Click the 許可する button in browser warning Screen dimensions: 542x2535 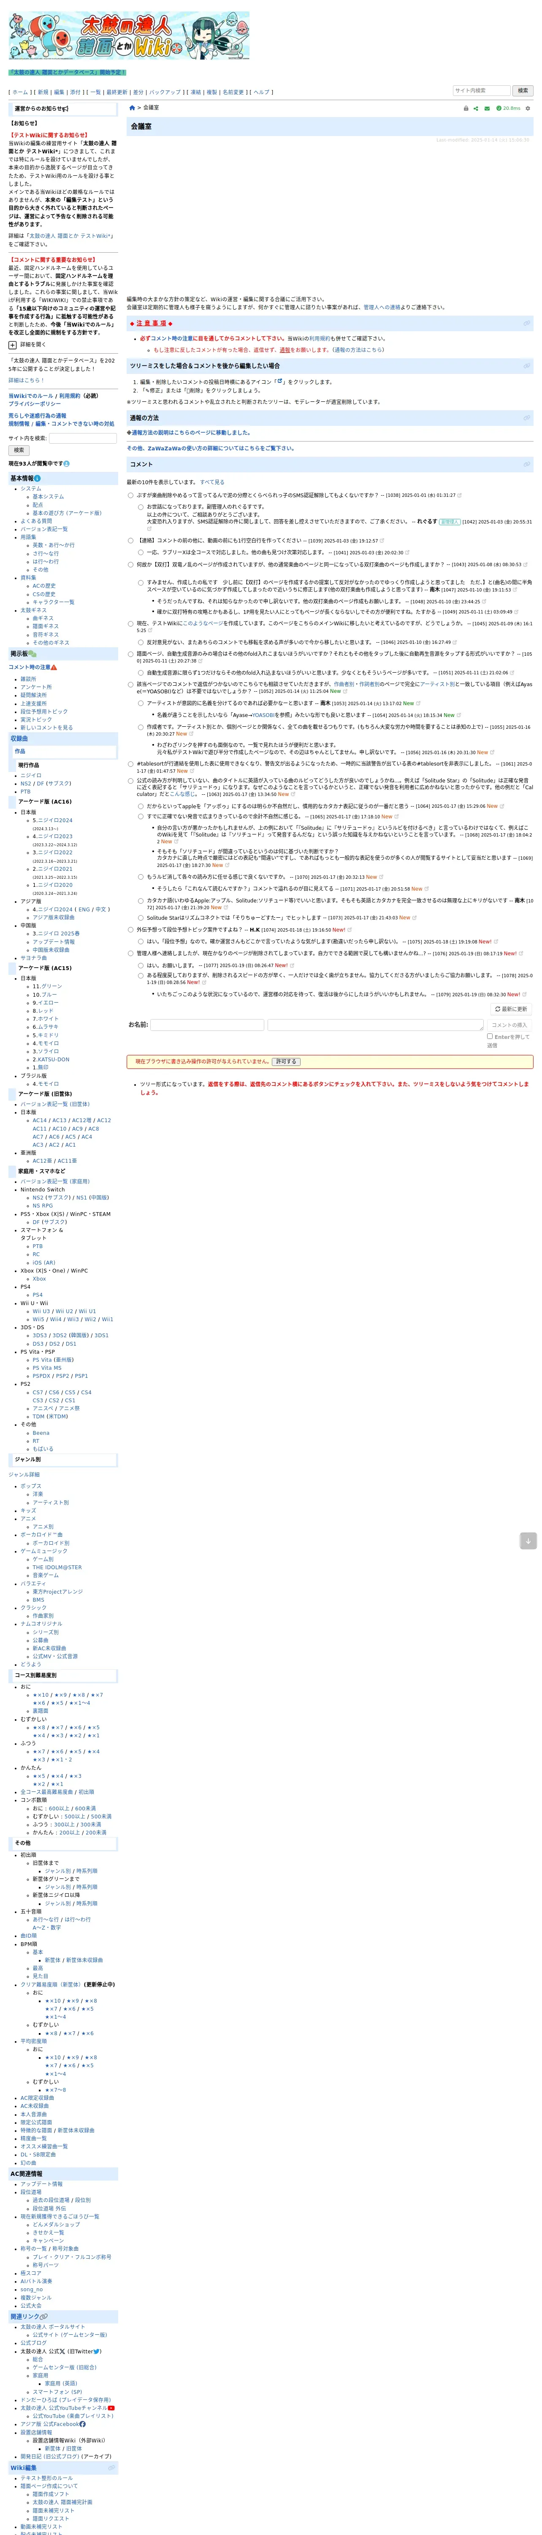[x=285, y=1062]
